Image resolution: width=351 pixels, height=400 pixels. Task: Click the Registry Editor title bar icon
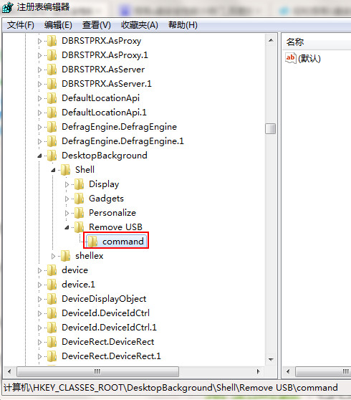[x=7, y=7]
